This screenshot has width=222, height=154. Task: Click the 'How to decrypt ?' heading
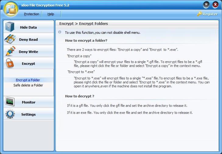point(79,96)
